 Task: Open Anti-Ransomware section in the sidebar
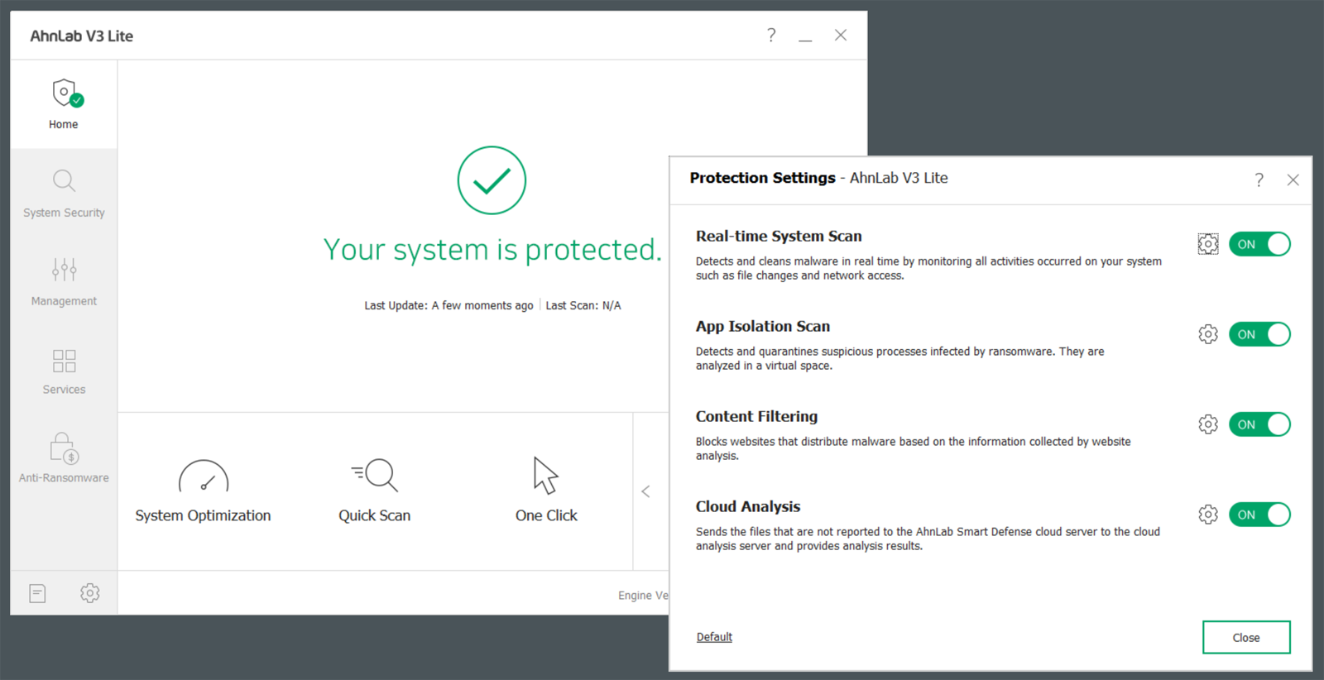tap(64, 458)
